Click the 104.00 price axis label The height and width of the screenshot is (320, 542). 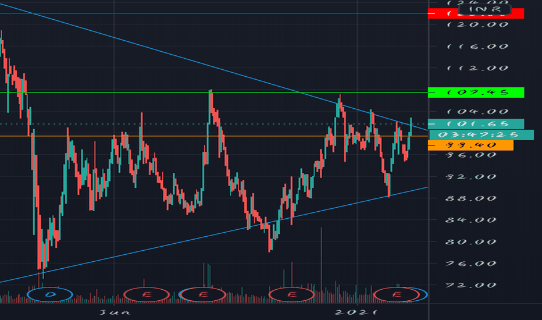pos(477,111)
